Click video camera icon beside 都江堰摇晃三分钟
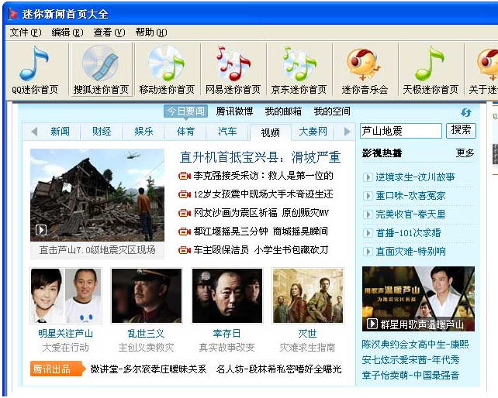 184,232
